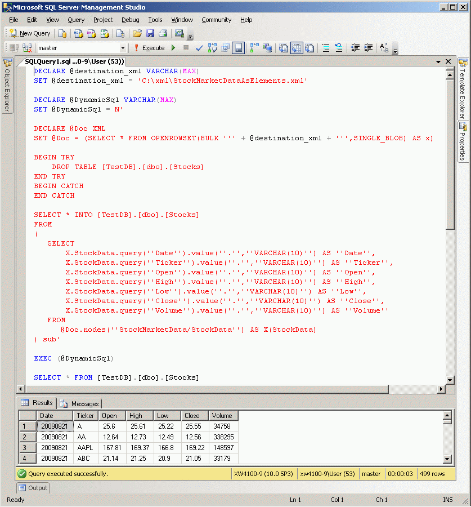
Task: Click the Parse checkmark icon
Action: pos(199,48)
